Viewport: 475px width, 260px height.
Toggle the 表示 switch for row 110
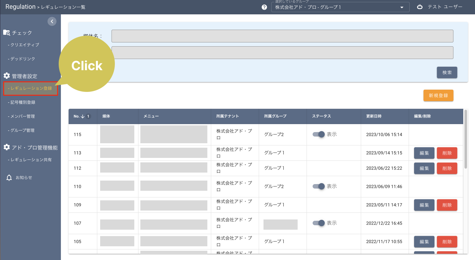click(x=319, y=186)
